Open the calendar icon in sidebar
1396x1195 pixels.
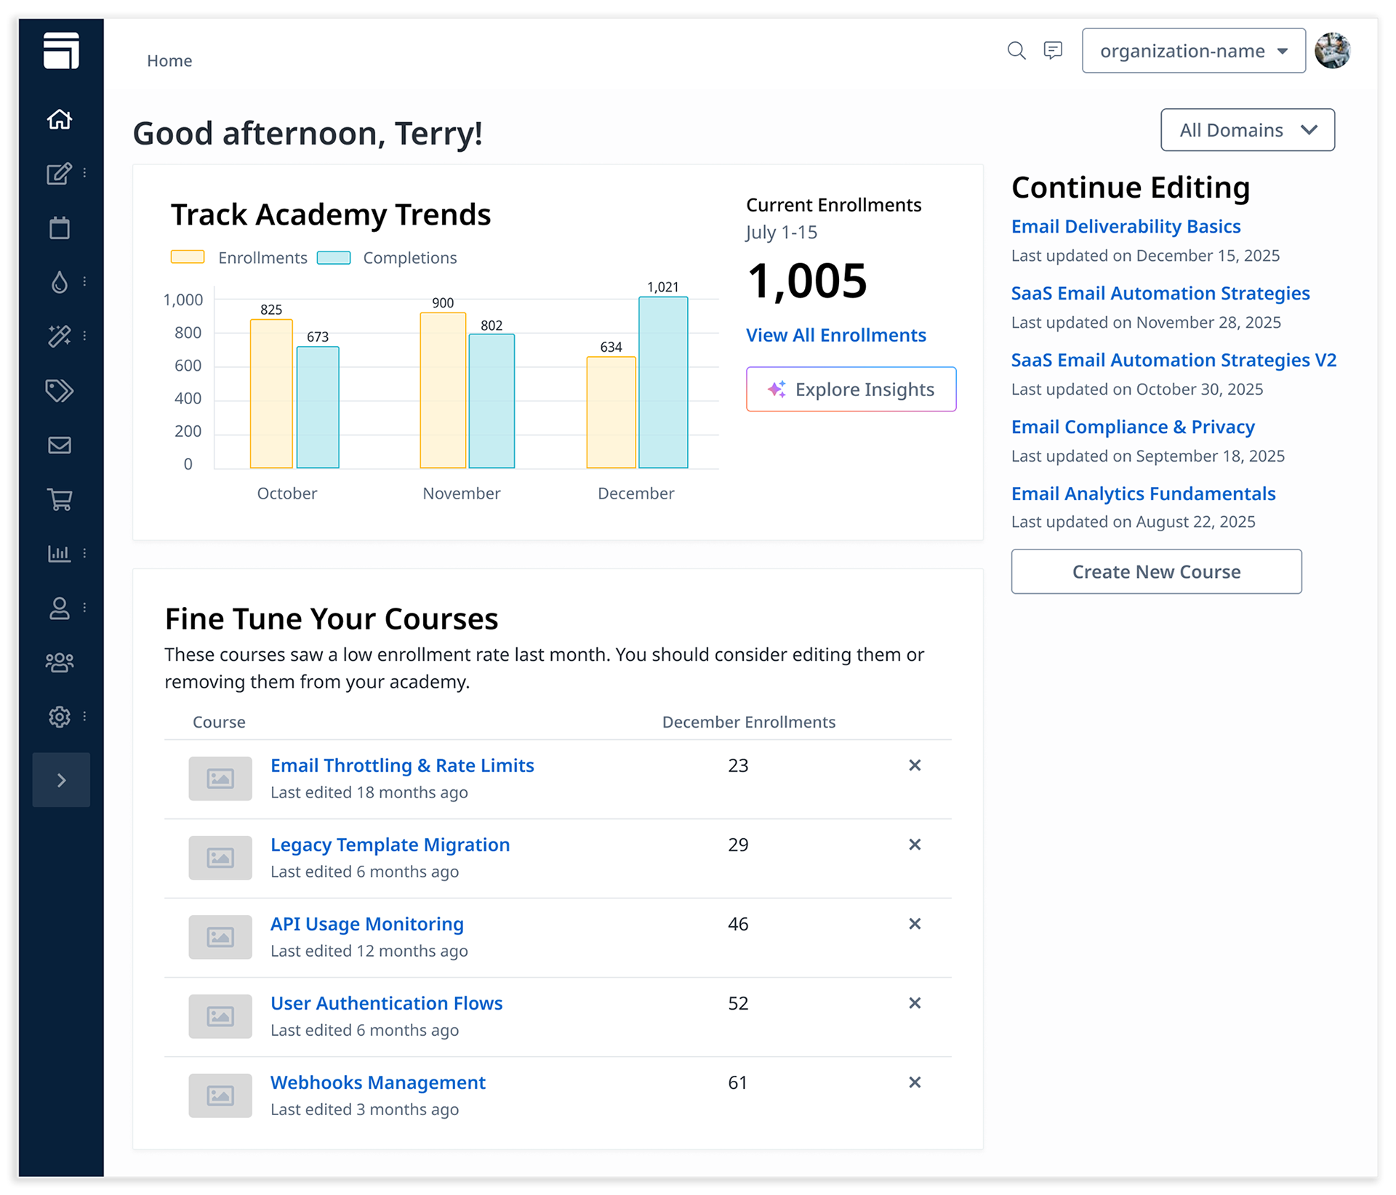60,228
